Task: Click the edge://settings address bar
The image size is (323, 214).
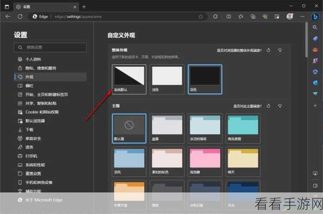Action: 117,17
